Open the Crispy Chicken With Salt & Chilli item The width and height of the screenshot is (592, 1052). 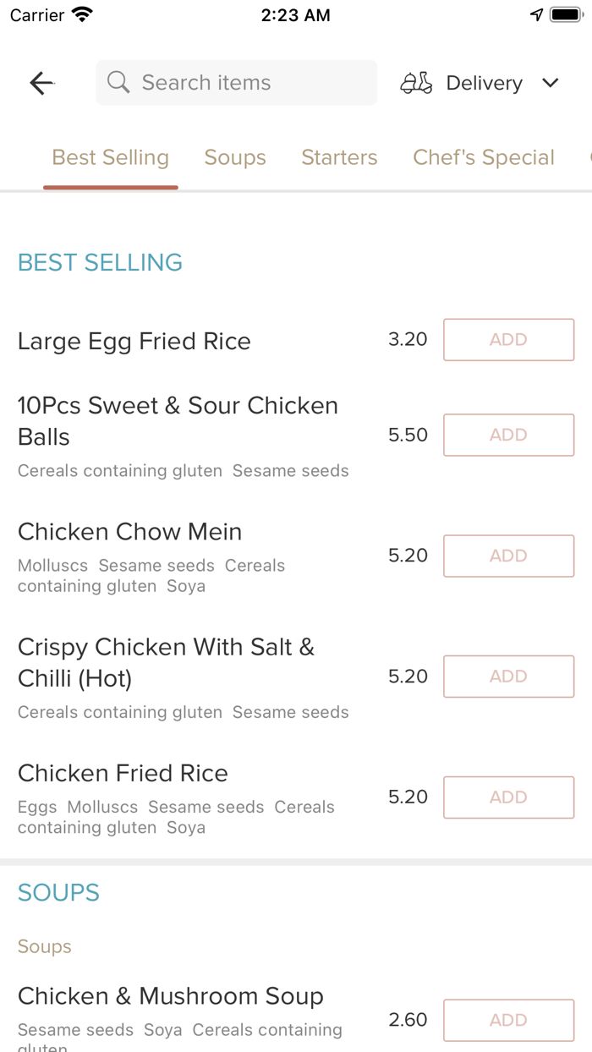point(166,662)
